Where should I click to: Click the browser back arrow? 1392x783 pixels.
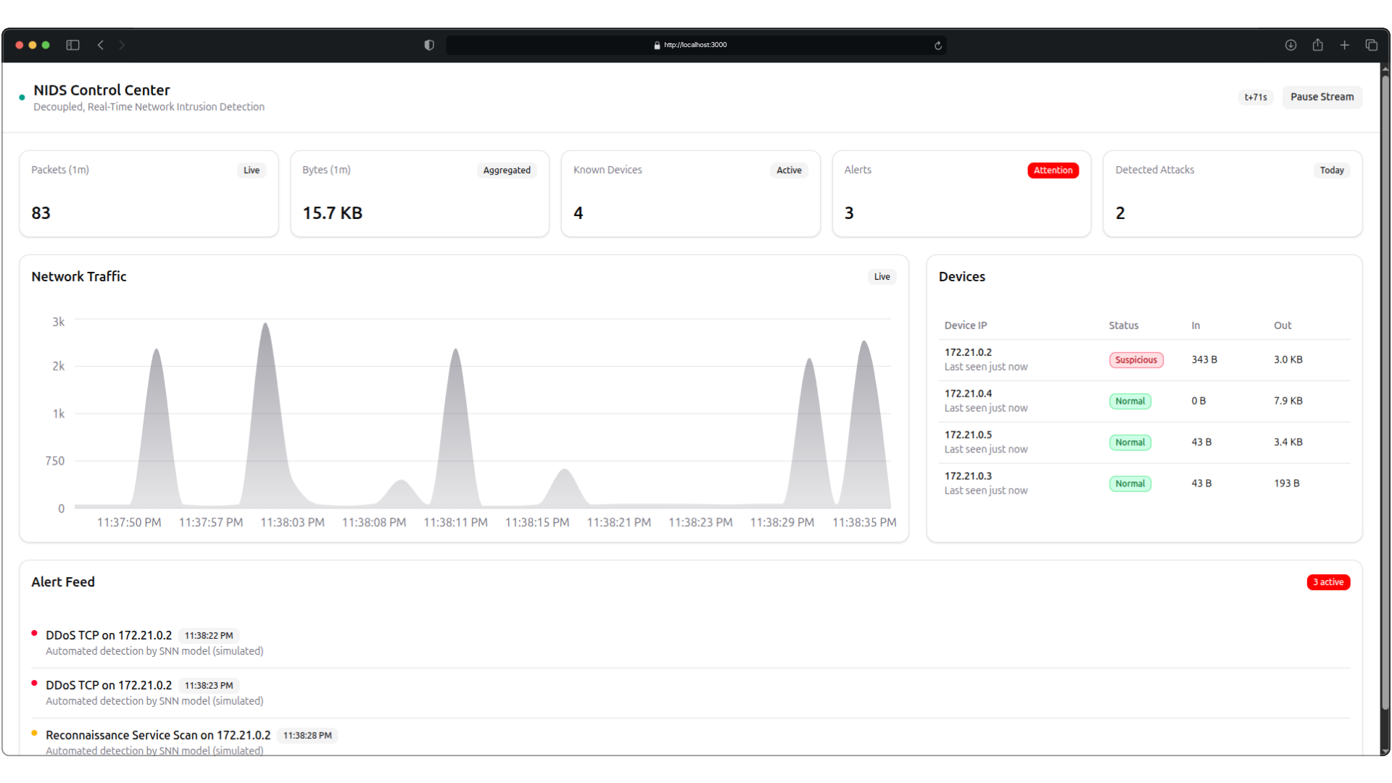pos(101,45)
